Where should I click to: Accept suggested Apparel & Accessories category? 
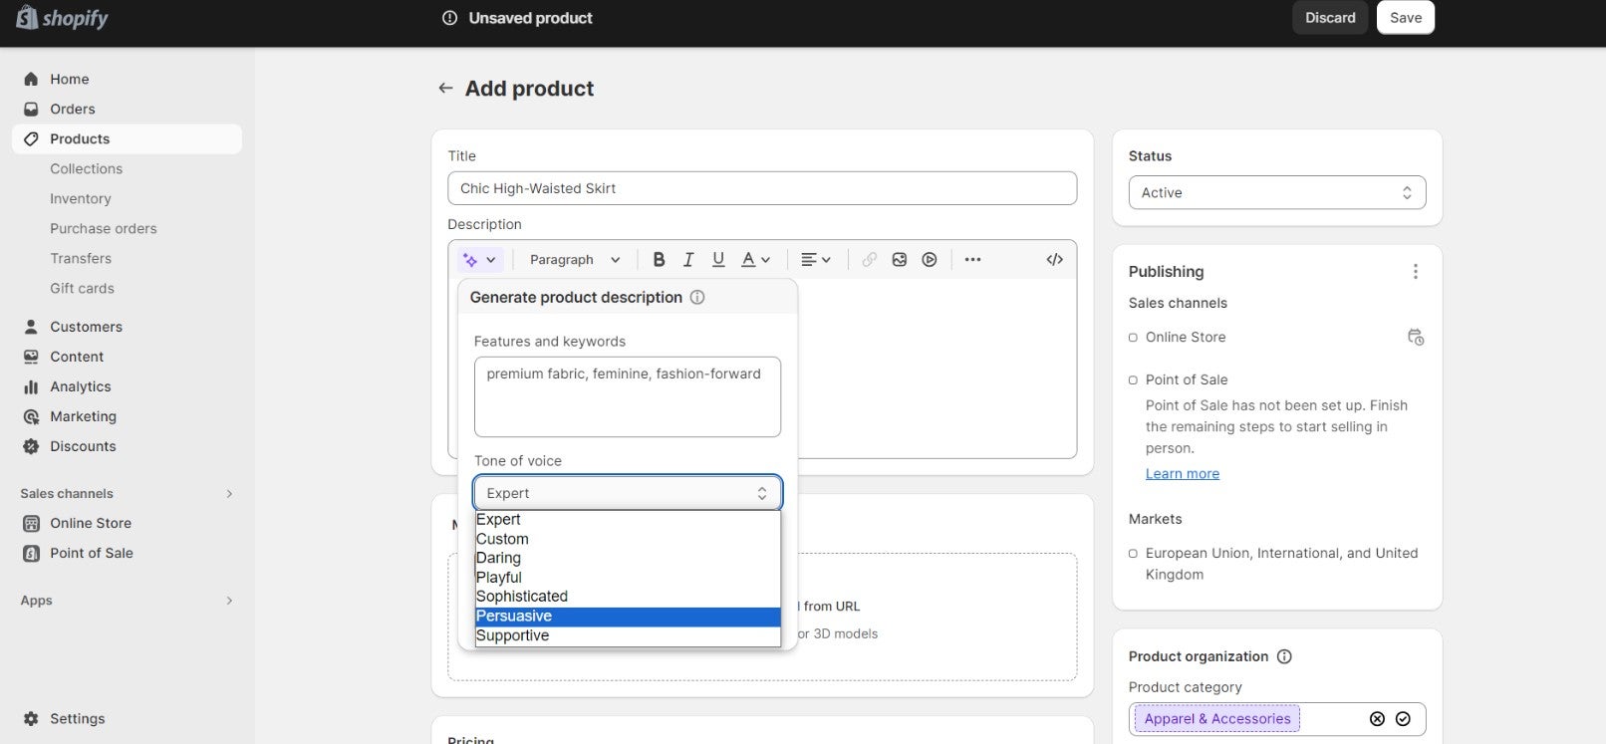click(x=1403, y=719)
